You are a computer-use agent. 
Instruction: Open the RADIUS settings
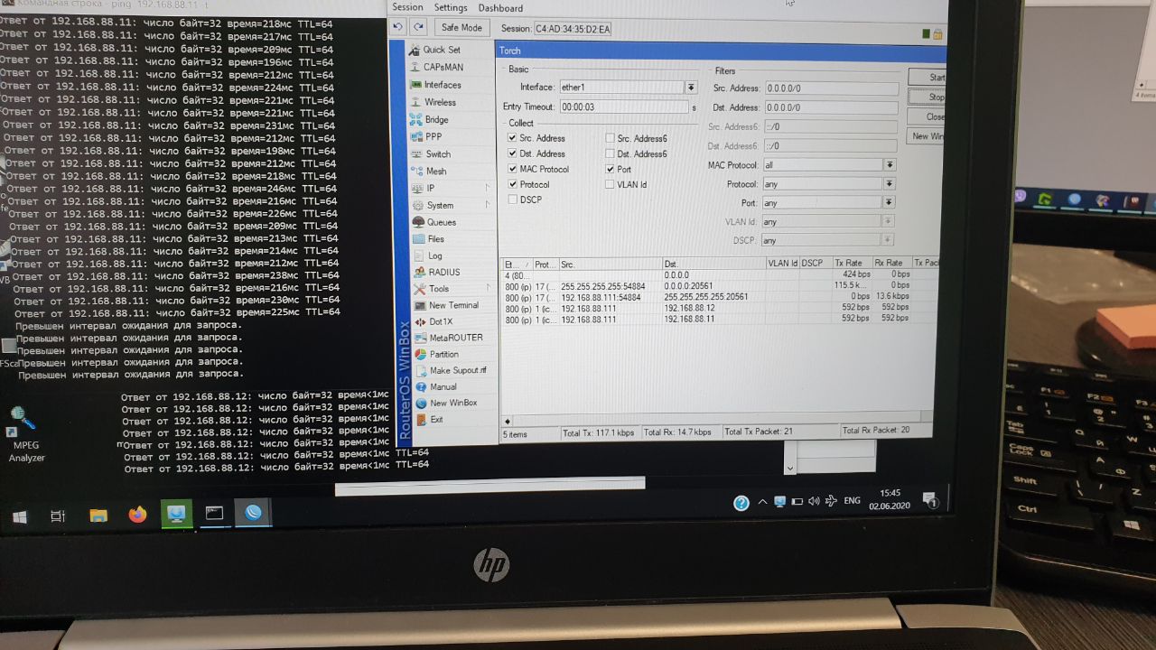[443, 272]
